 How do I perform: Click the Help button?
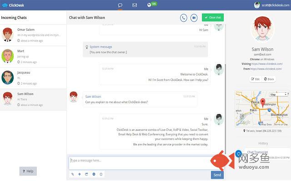28,171
